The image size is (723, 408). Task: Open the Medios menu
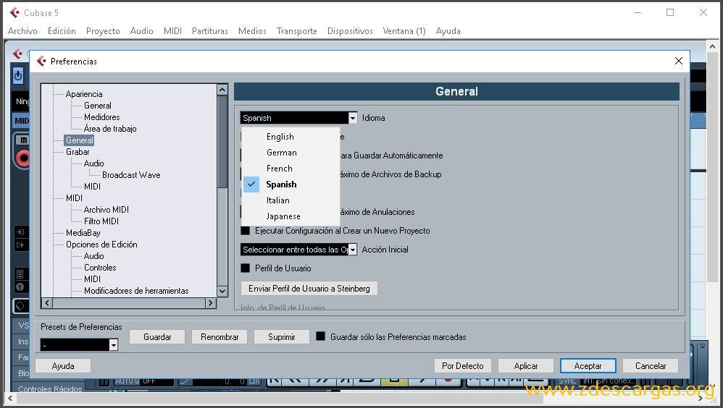(252, 31)
